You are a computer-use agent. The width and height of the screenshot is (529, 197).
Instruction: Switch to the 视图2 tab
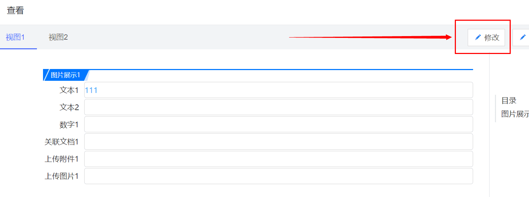58,37
